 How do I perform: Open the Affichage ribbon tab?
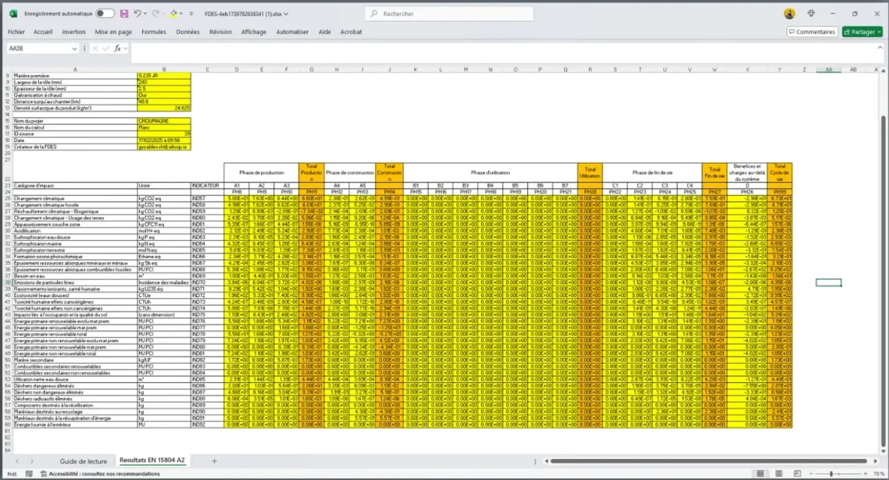click(254, 32)
